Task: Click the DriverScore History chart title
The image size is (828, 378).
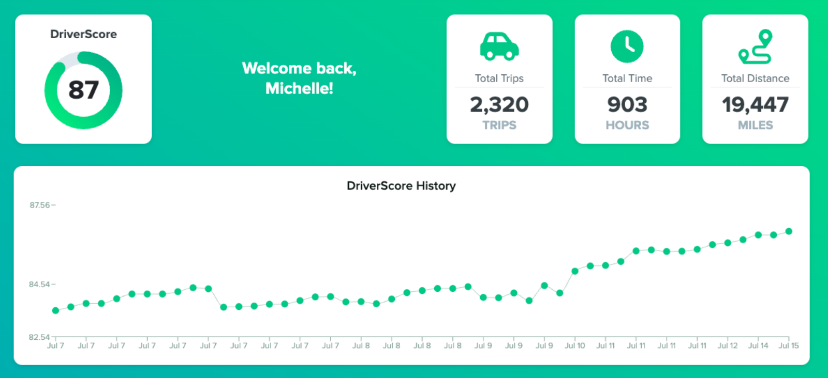Action: pyautogui.click(x=401, y=186)
